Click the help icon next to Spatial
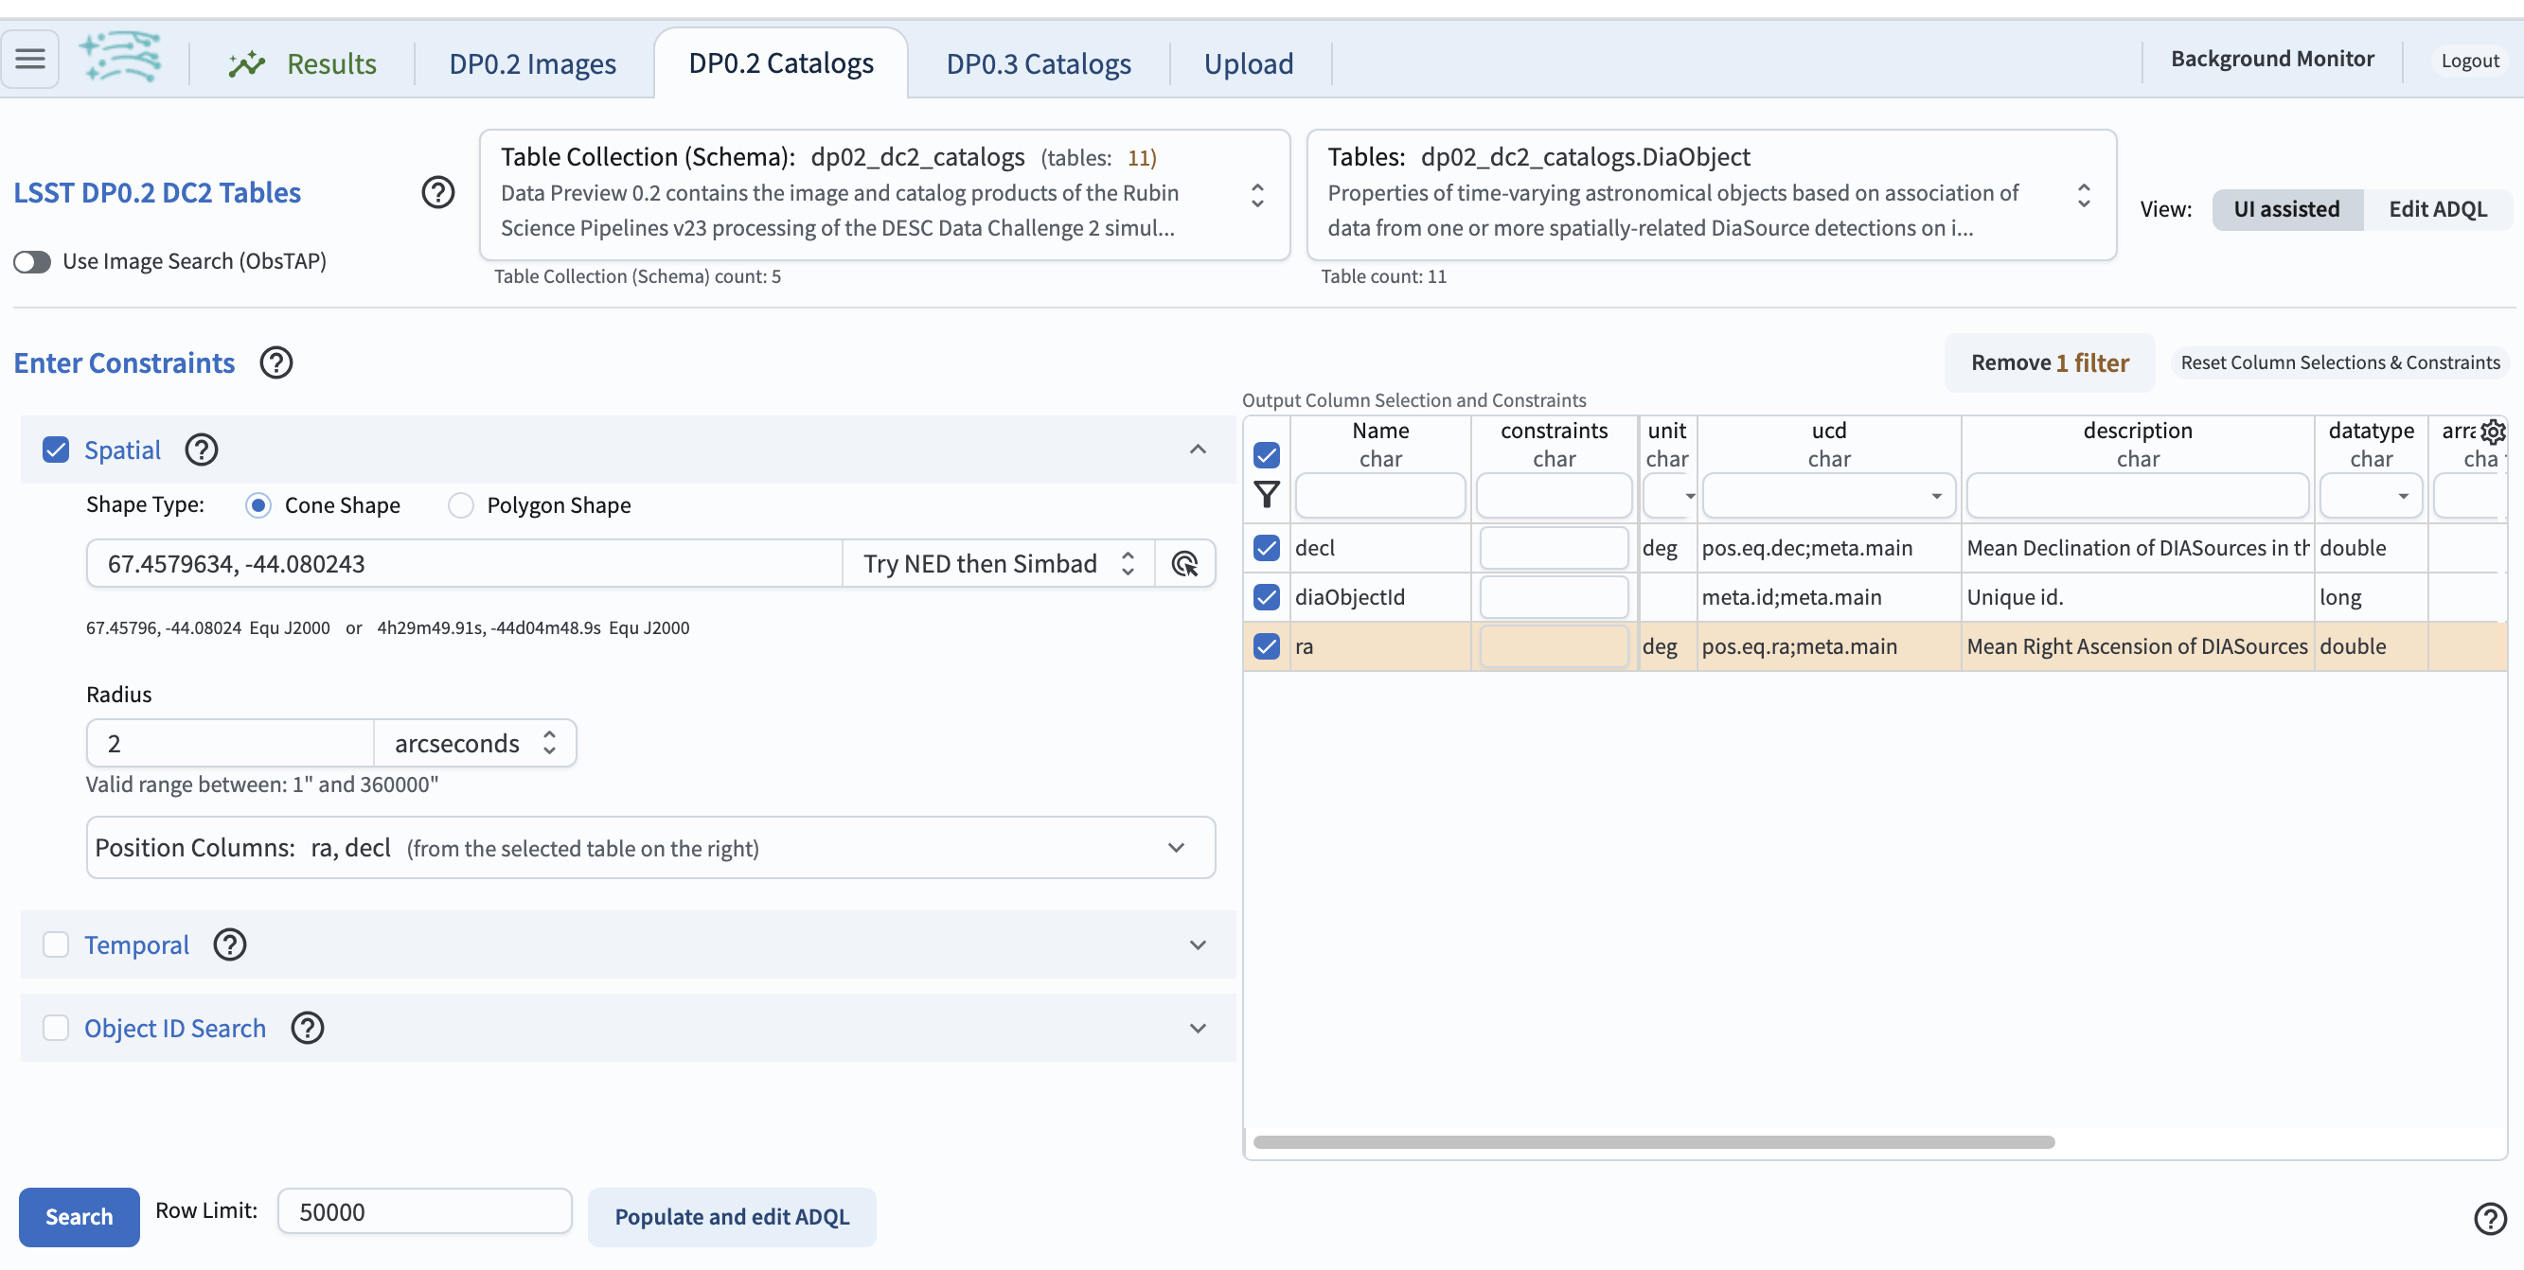The width and height of the screenshot is (2524, 1270). 203,449
